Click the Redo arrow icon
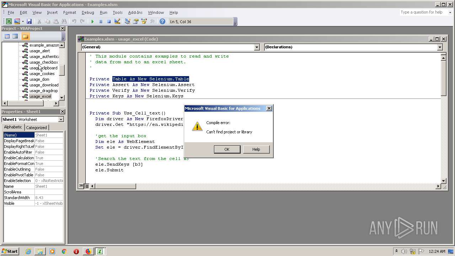The image size is (455, 256). [82, 22]
